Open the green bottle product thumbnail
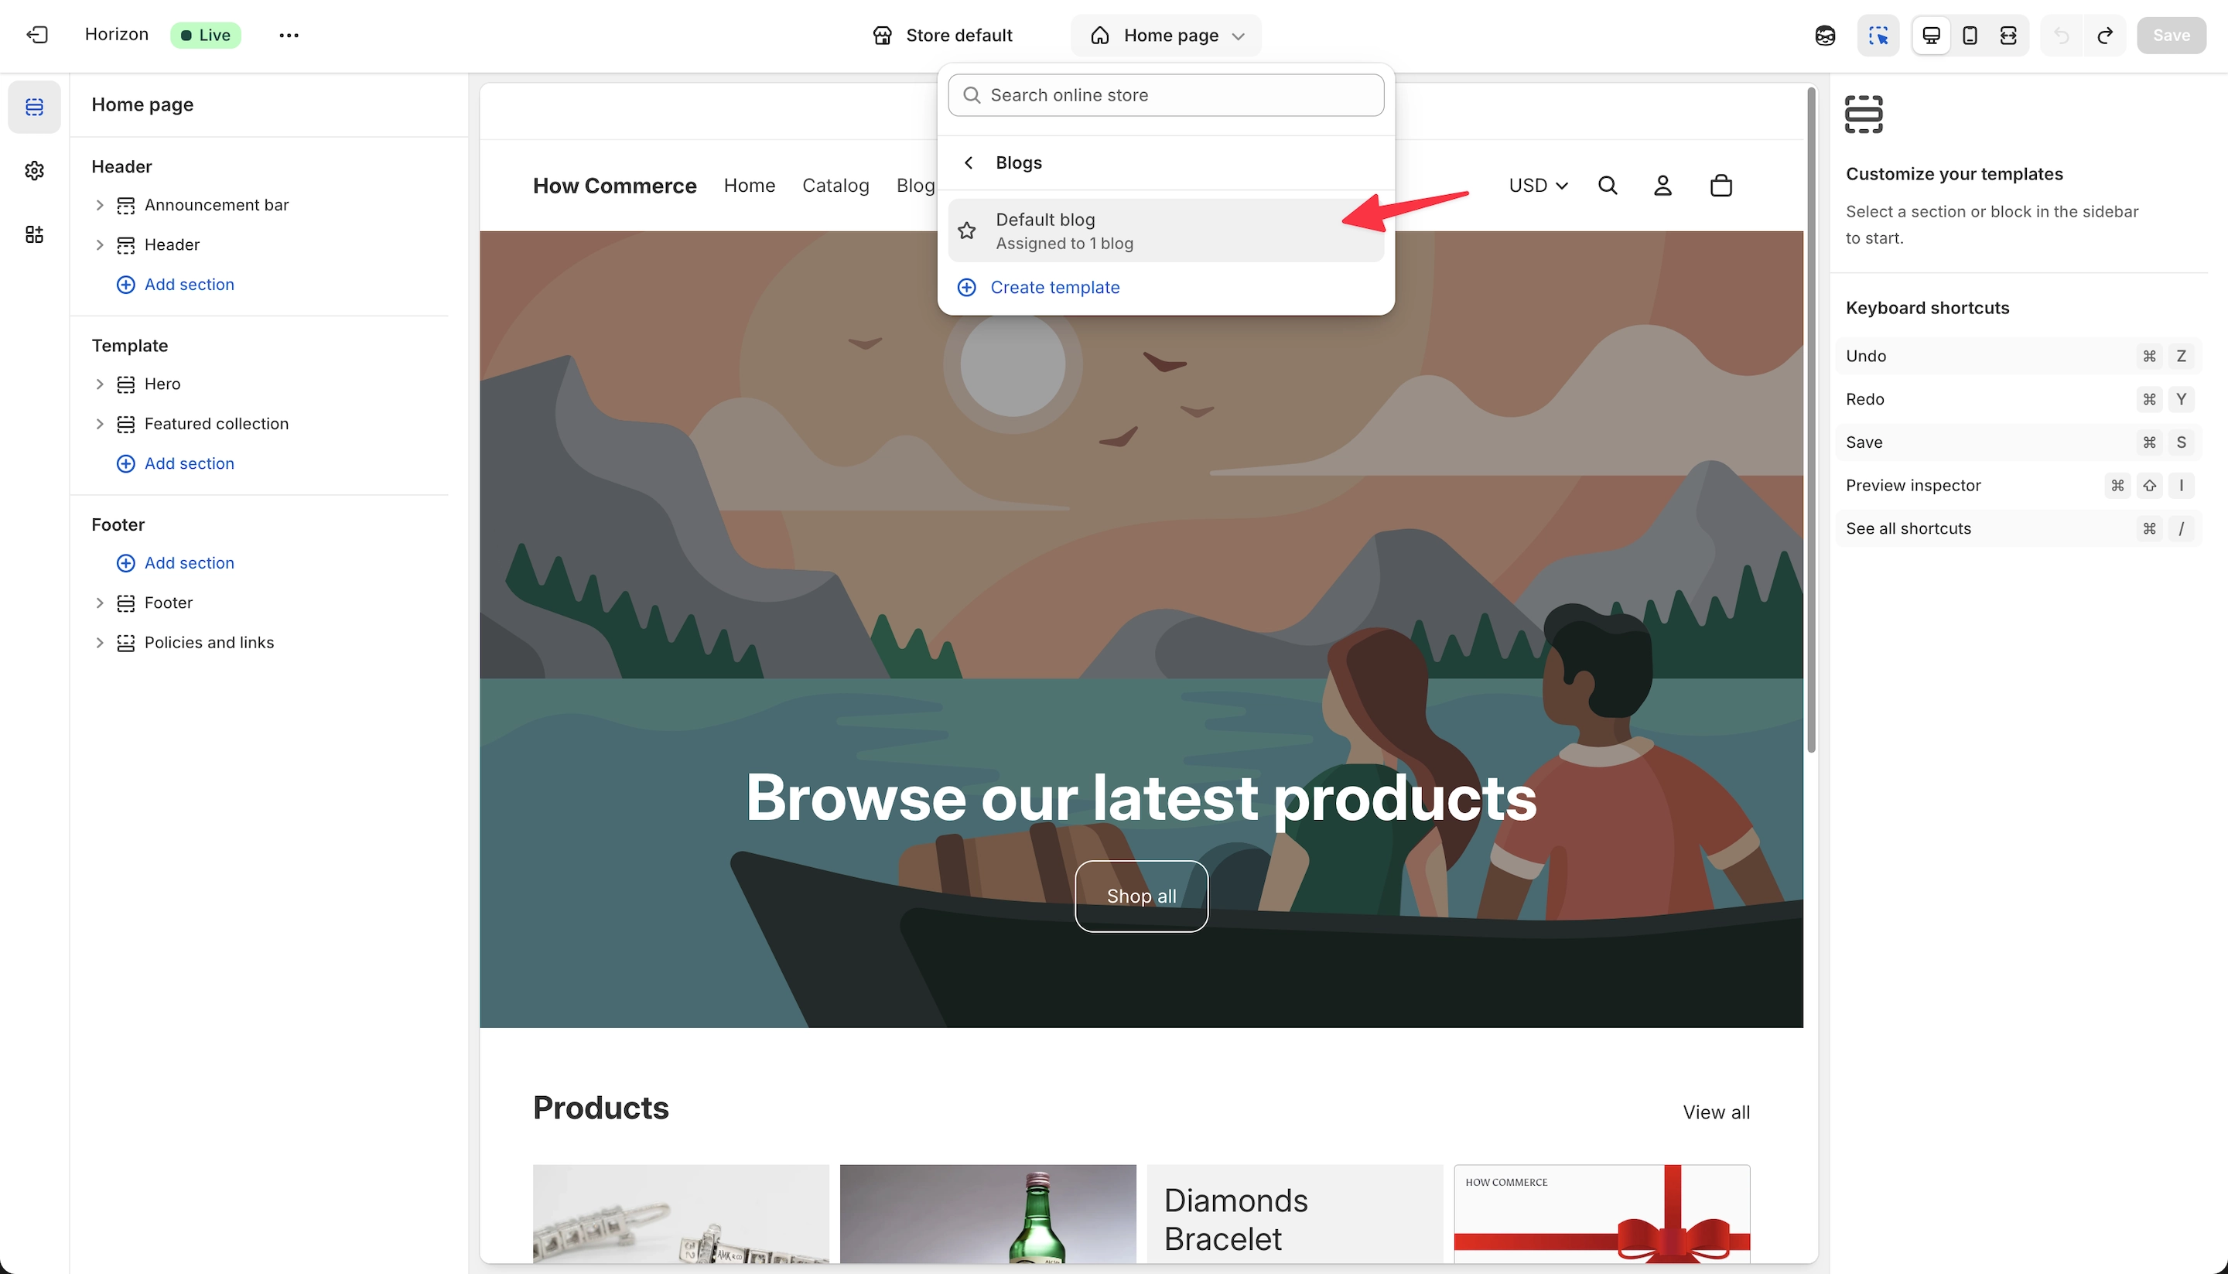Screen dimensions: 2228x1274 coord(987,1214)
